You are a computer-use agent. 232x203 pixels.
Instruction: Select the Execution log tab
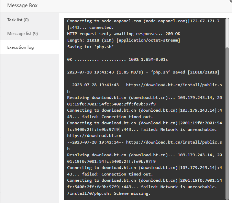(21, 47)
